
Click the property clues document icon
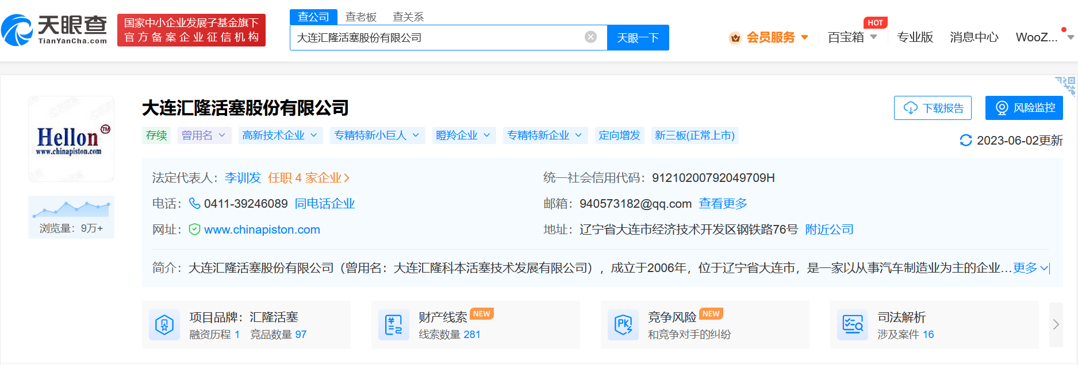[x=394, y=325]
